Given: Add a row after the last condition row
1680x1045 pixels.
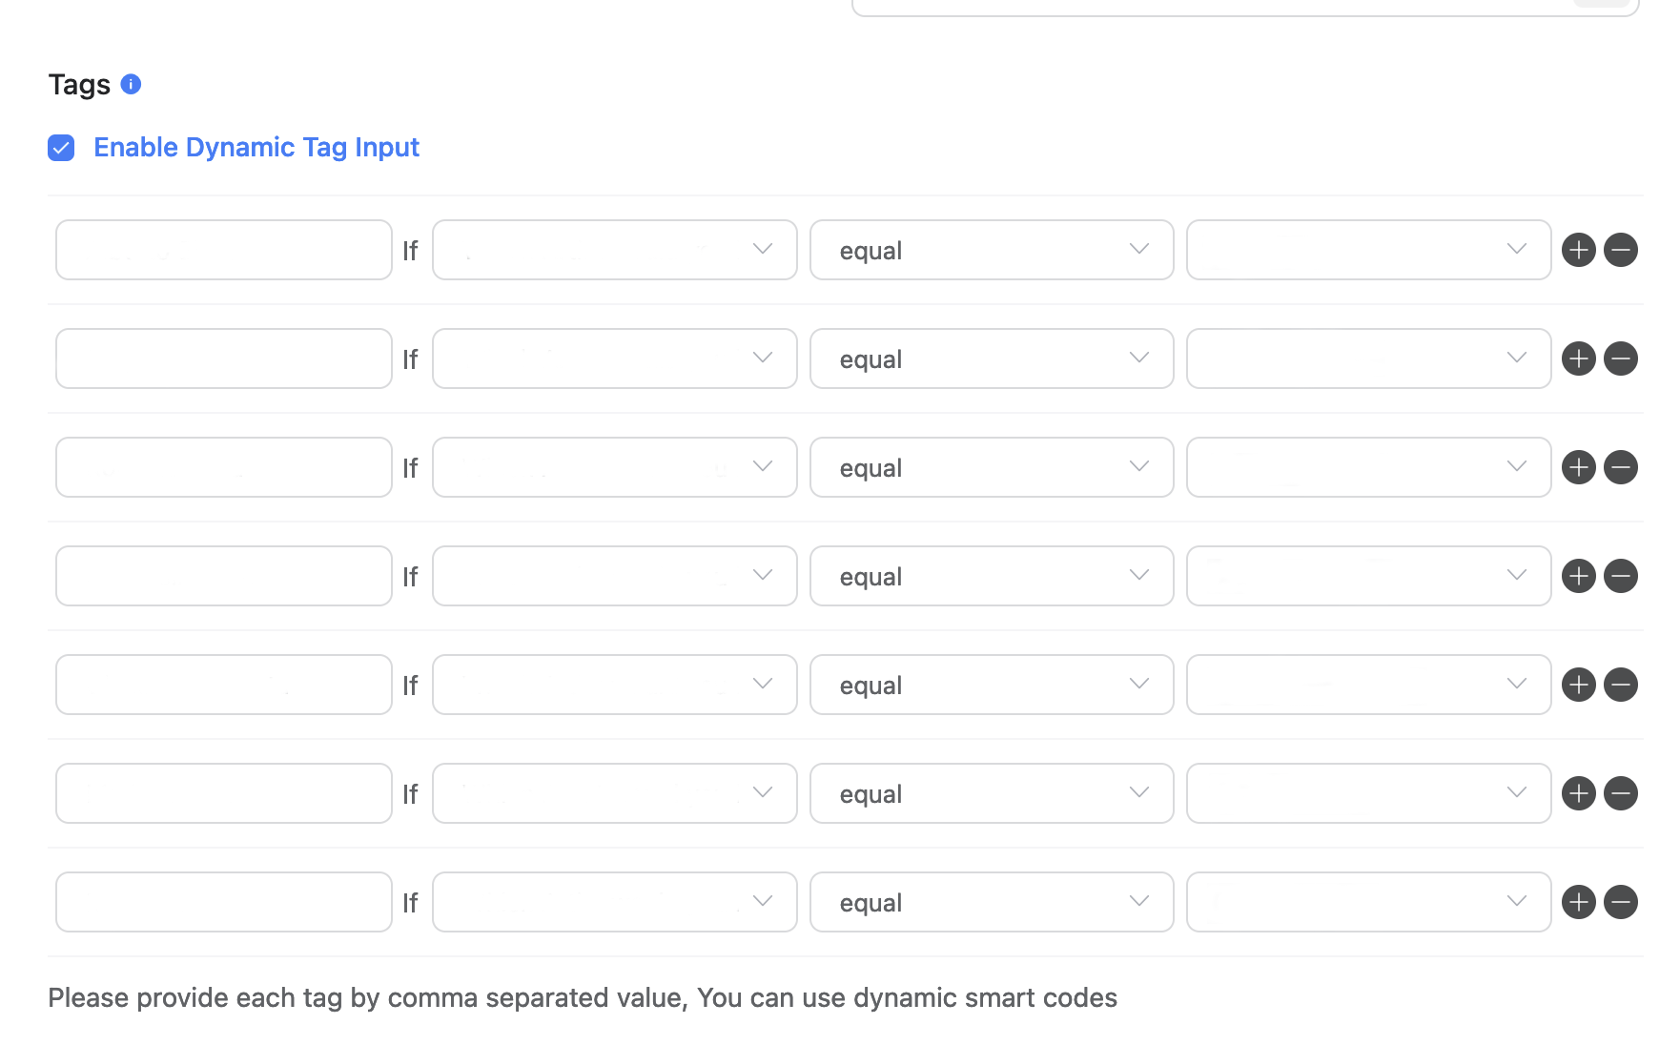Looking at the screenshot, I should [1579, 902].
